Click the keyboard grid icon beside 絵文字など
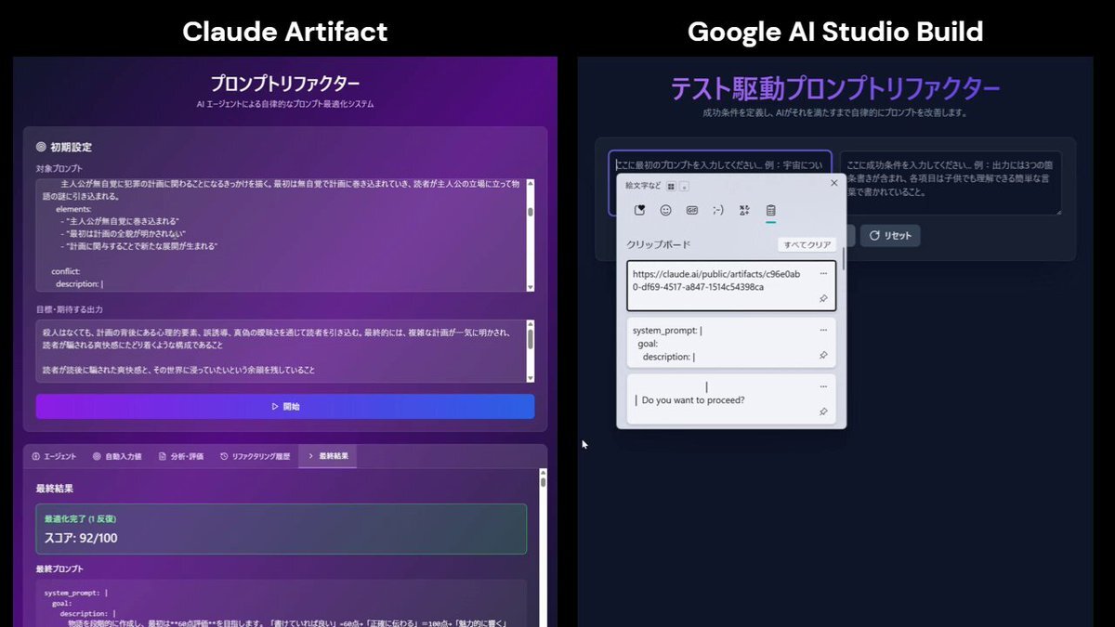 coord(671,185)
